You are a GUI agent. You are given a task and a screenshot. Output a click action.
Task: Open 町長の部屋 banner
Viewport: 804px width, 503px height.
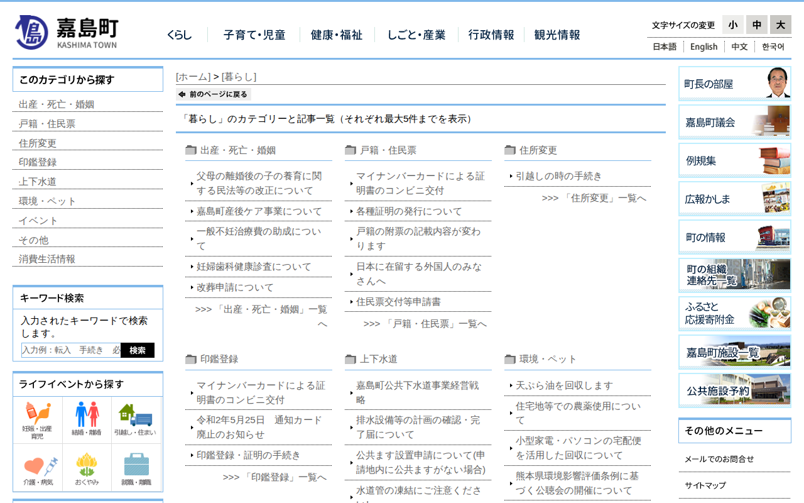735,84
